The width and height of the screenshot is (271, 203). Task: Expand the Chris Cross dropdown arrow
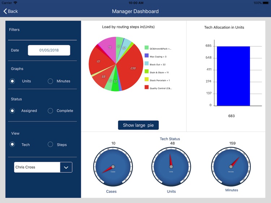click(x=66, y=167)
